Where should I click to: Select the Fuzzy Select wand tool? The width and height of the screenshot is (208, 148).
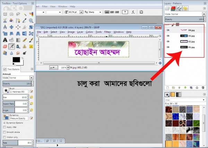[x=25, y=14]
